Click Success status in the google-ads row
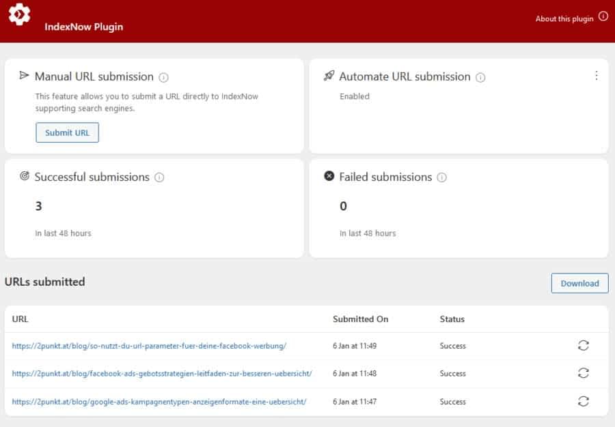The height and width of the screenshot is (427, 615). click(x=452, y=402)
